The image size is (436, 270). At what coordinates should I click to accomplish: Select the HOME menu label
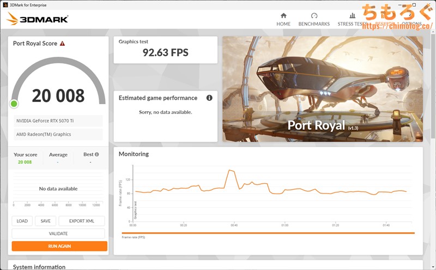[x=283, y=24]
